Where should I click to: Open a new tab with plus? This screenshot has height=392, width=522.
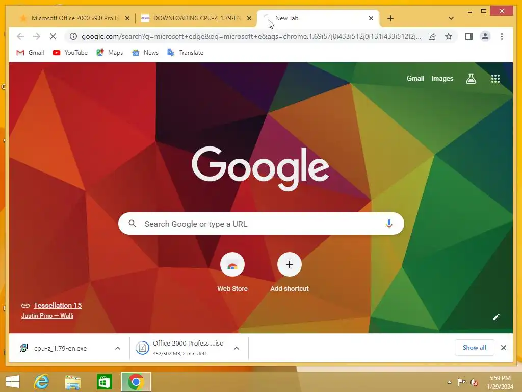point(390,18)
